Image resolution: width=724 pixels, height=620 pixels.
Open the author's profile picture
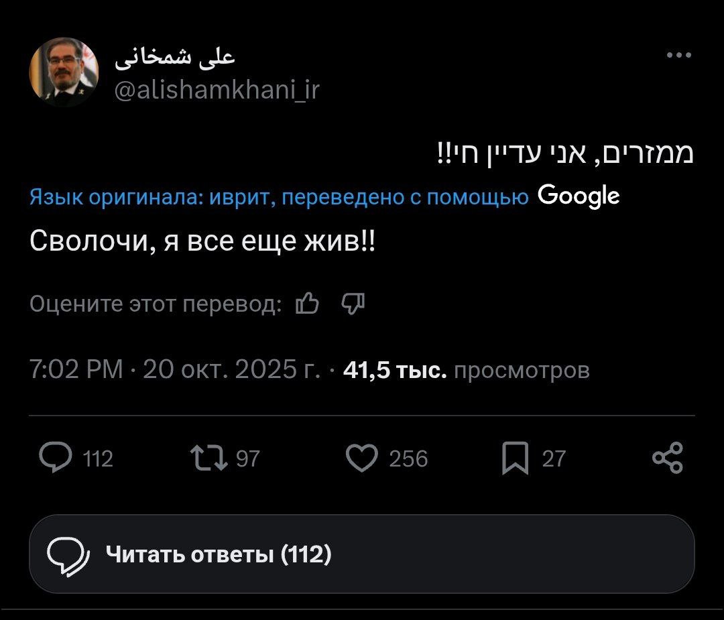pos(64,72)
